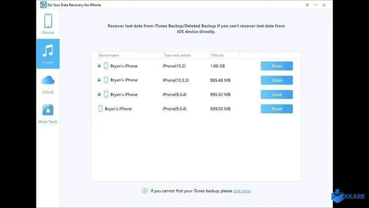Click iPhone(9.3.4) cell in 599.00 MB row
Image resolution: width=369 pixels, height=208 pixels.
pyautogui.click(x=174, y=109)
